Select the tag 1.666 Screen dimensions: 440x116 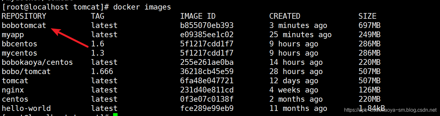102,72
